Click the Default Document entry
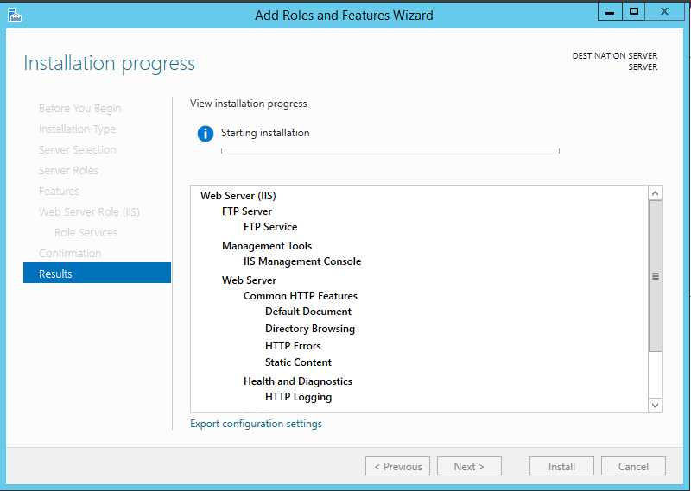The height and width of the screenshot is (491, 691). click(x=308, y=312)
